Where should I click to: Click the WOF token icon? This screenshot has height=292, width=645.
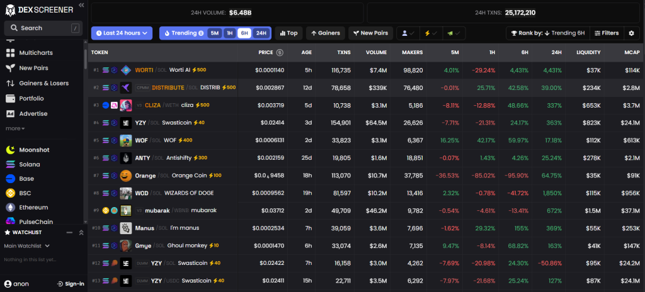(125, 140)
